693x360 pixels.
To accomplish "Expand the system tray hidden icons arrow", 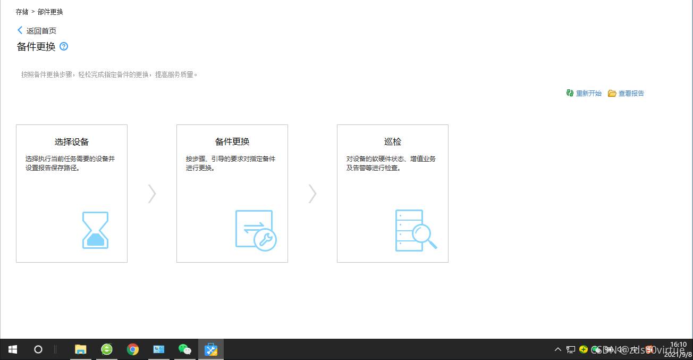I will tap(558, 349).
